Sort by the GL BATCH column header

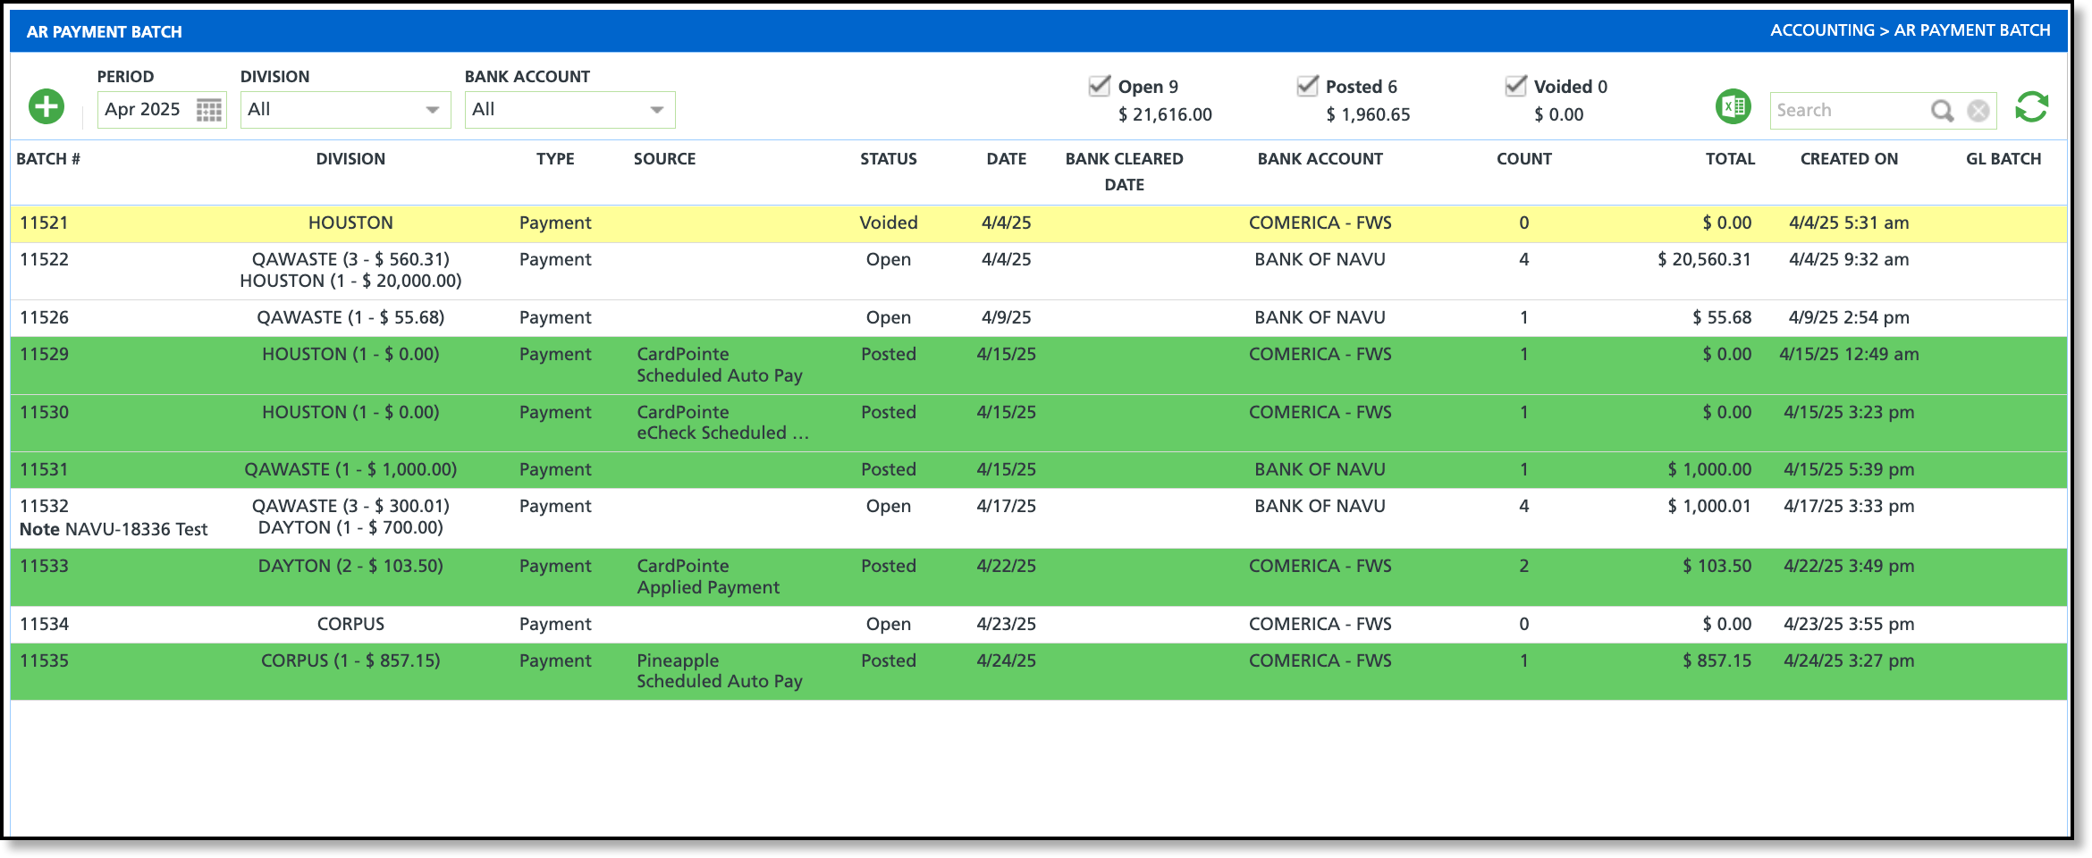pos(2003,159)
